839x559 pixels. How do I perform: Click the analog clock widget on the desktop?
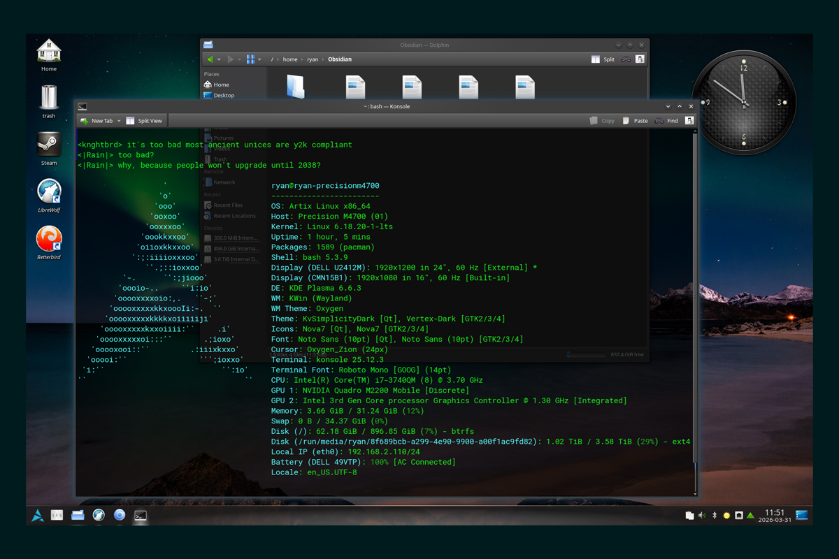point(743,103)
